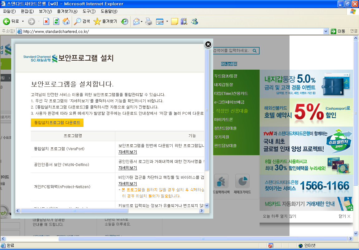This screenshot has width=359, height=250.
Task: Click browser horizontal scrollbar right arrow
Action: coord(350,238)
